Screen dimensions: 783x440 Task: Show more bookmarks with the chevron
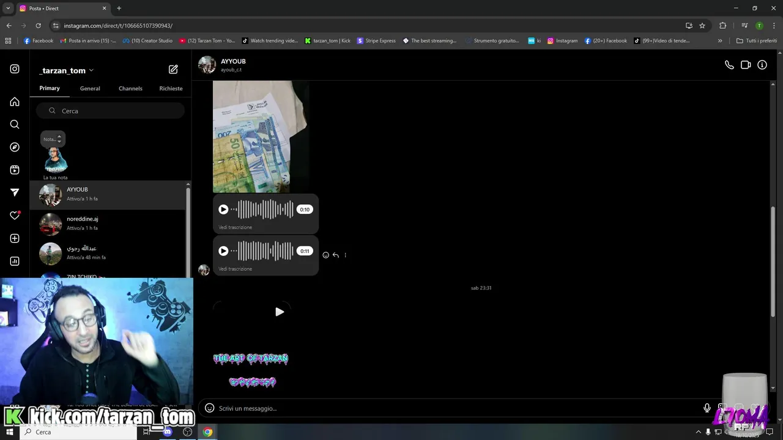click(719, 41)
